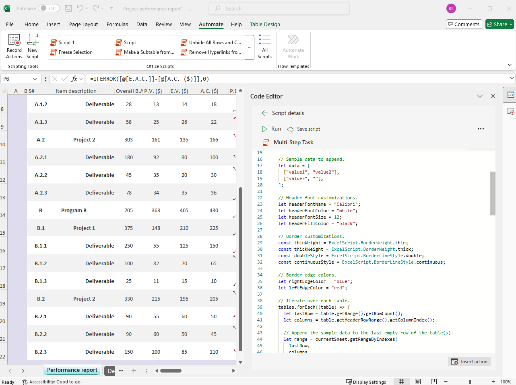The width and height of the screenshot is (516, 385).
Task: Open the Comments pane button
Action: [x=464, y=24]
